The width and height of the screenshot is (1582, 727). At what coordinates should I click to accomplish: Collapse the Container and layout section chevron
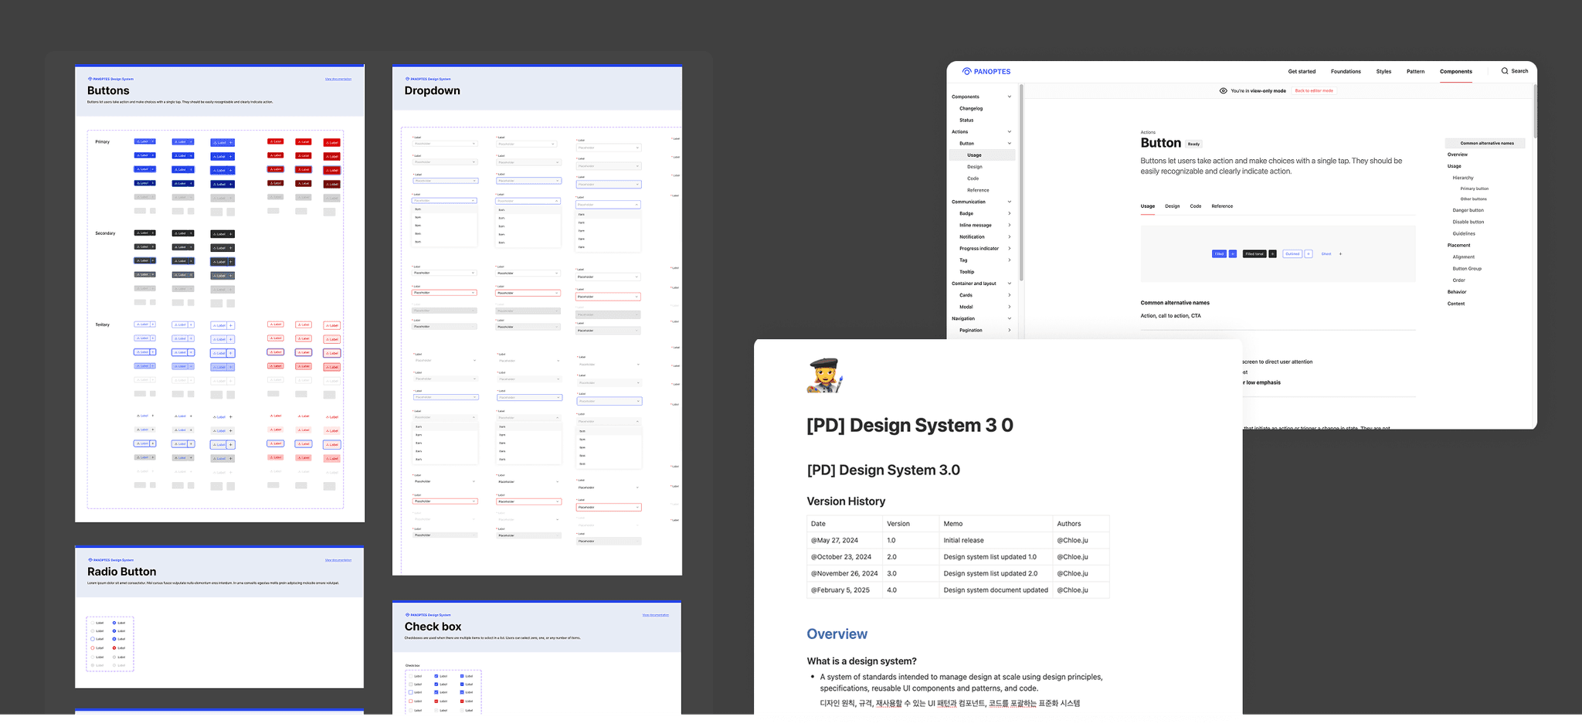click(1009, 284)
